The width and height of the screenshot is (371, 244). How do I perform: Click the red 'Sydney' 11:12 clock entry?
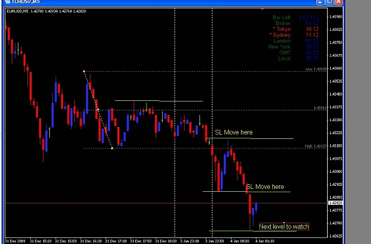(294, 35)
